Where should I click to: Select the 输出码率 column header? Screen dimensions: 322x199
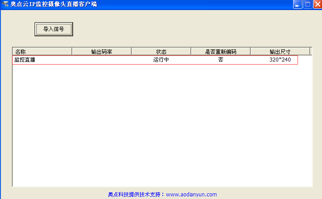coord(101,51)
